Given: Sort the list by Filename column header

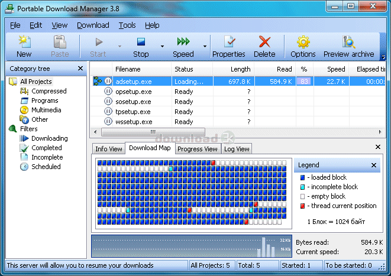Looking at the screenshot, I should pos(127,69).
